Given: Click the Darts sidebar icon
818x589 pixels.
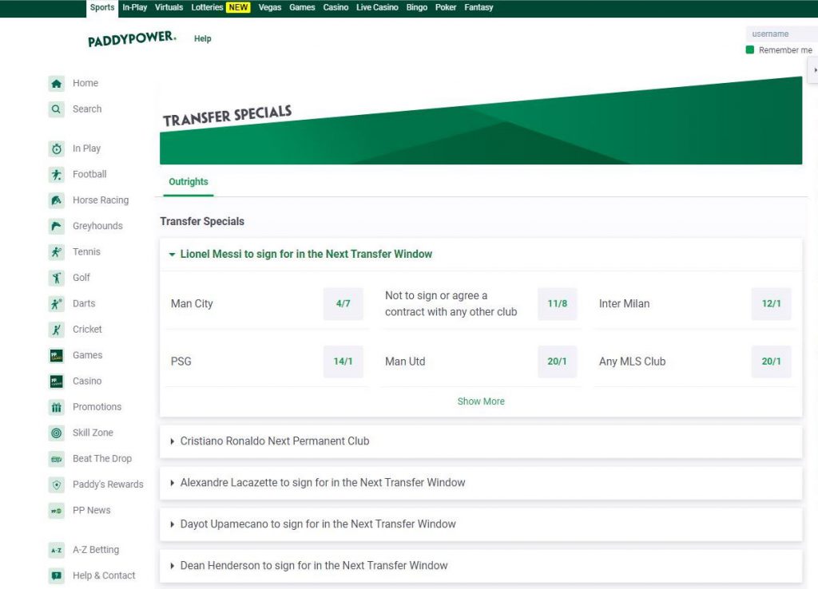Looking at the screenshot, I should [x=57, y=303].
